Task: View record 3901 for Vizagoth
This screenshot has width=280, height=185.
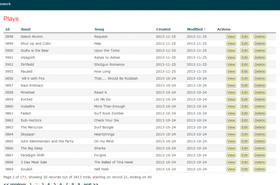Action: click(x=231, y=57)
